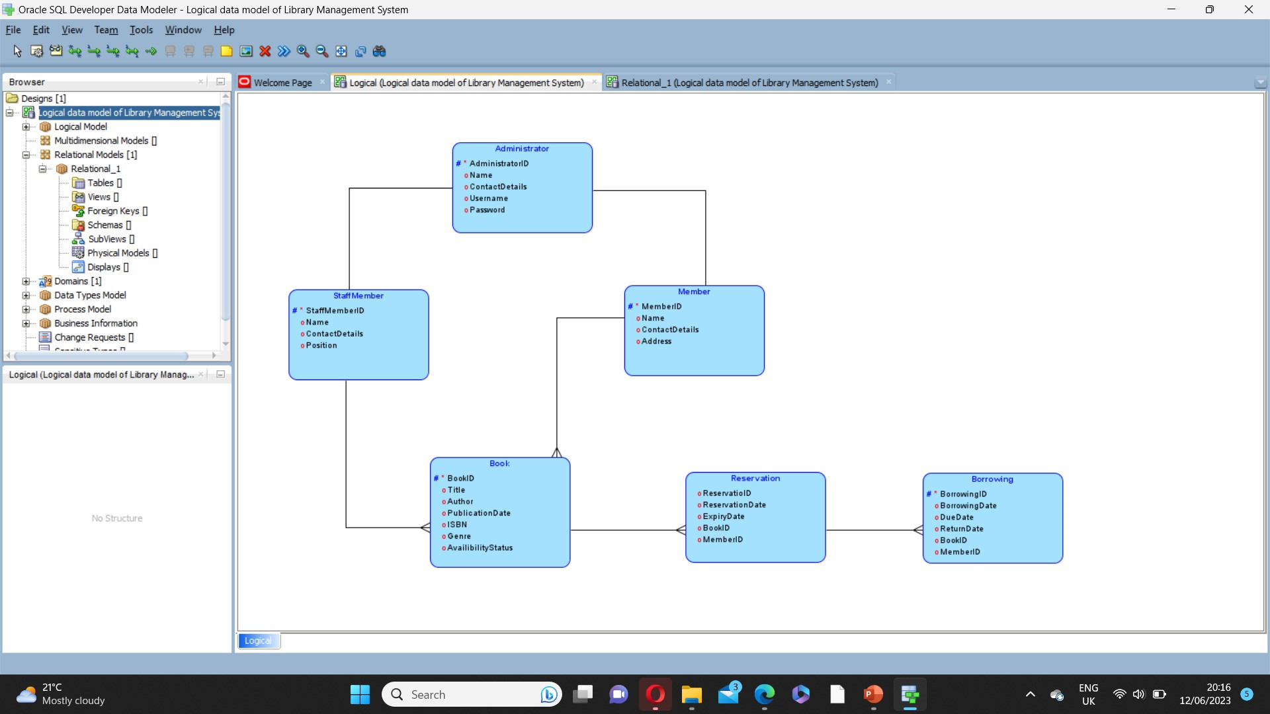Click the blue double-arrow Engineer icon
1270x714 pixels.
coord(284,51)
